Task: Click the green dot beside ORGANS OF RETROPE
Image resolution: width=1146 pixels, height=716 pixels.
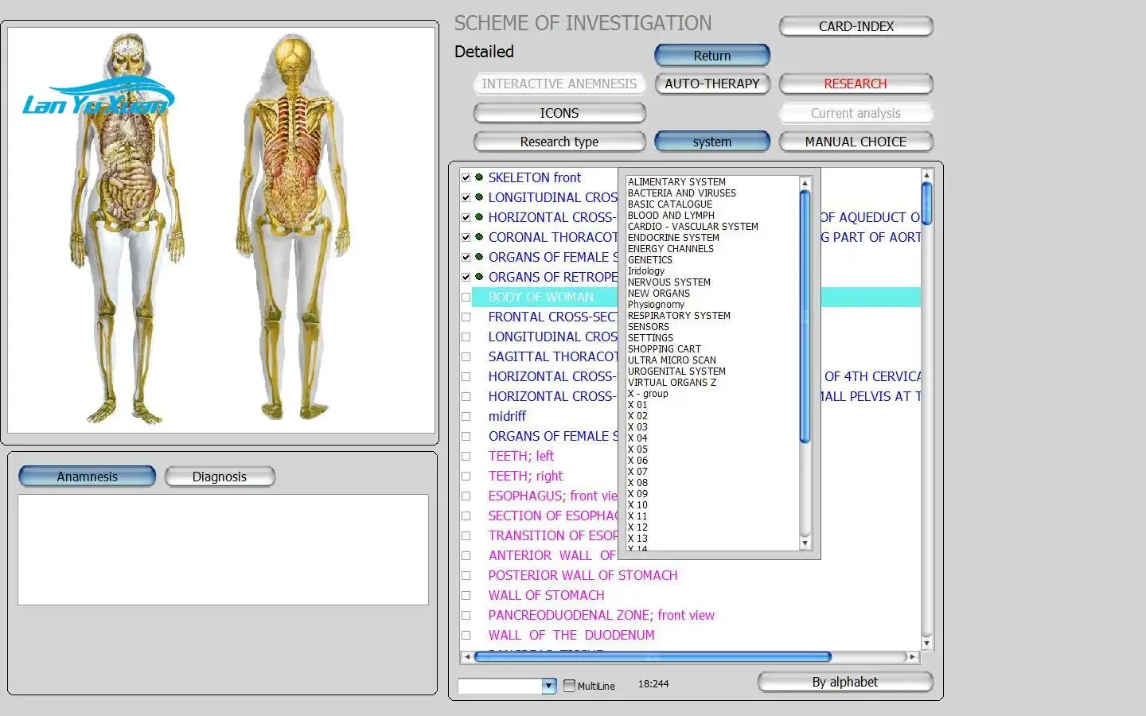Action: pos(479,277)
